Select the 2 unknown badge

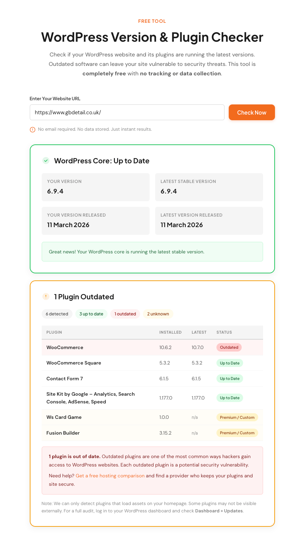pyautogui.click(x=158, y=314)
